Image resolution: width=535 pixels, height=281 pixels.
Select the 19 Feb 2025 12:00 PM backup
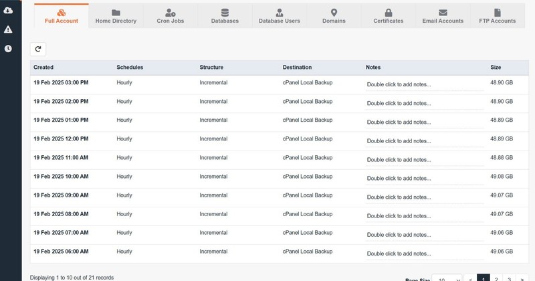click(61, 138)
